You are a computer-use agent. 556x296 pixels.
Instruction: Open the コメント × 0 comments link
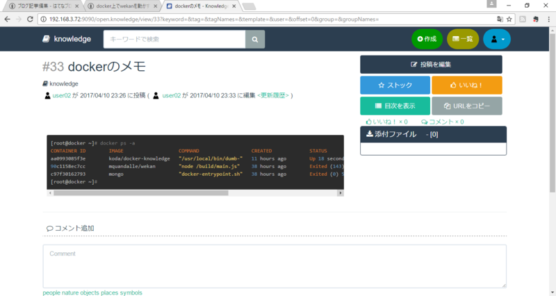443,122
